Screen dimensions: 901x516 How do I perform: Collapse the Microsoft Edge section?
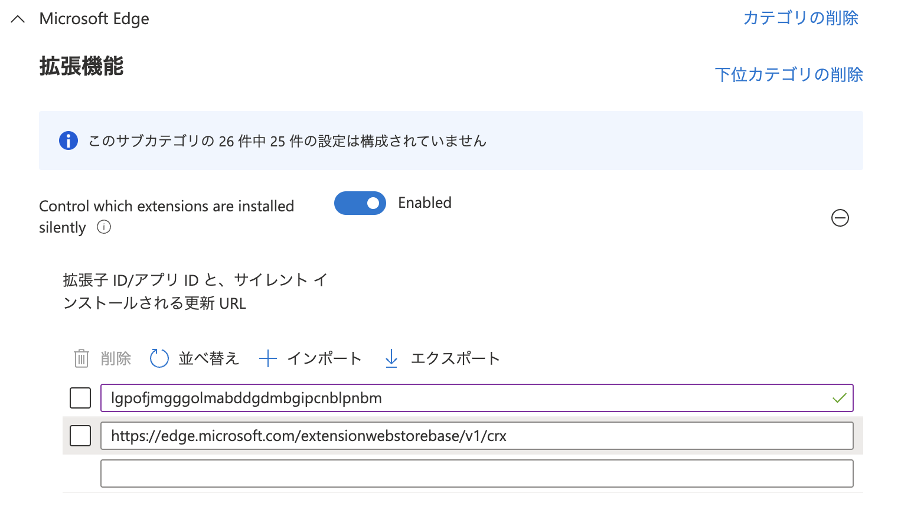[x=17, y=18]
